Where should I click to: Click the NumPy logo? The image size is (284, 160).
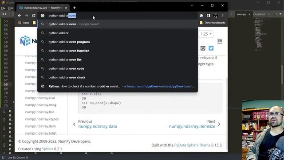[28, 40]
